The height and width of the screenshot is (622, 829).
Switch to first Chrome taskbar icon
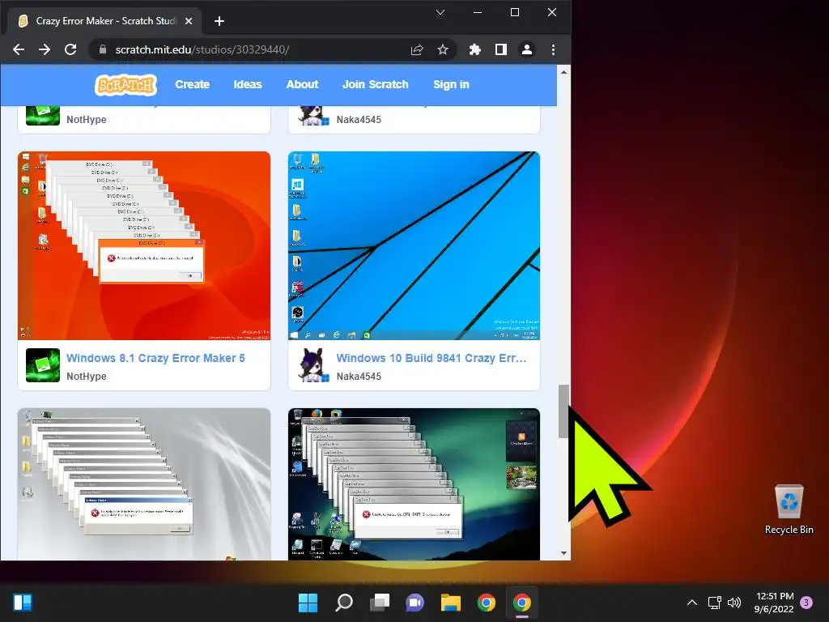click(486, 603)
